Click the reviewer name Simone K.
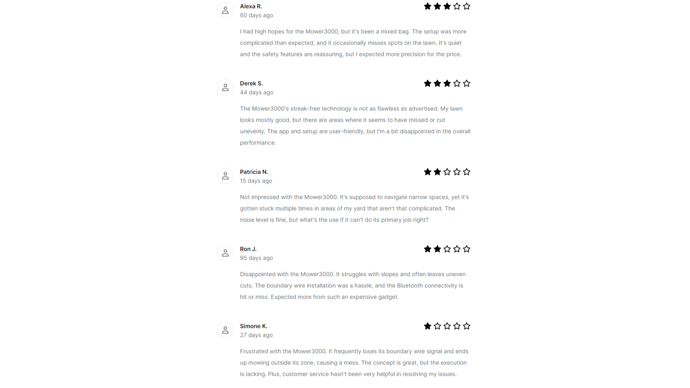690x388 pixels. click(253, 326)
